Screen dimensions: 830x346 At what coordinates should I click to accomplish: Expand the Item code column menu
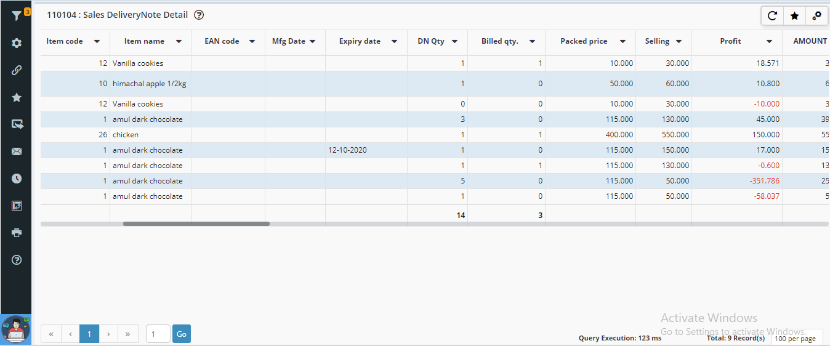(97, 42)
